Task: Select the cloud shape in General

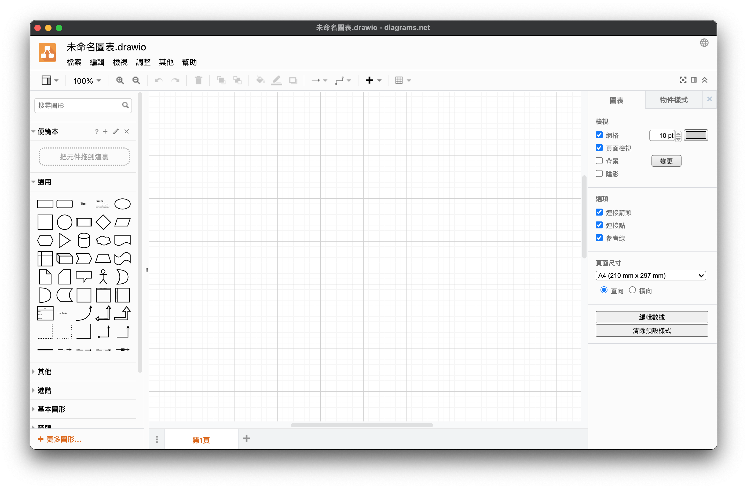Action: pyautogui.click(x=103, y=240)
